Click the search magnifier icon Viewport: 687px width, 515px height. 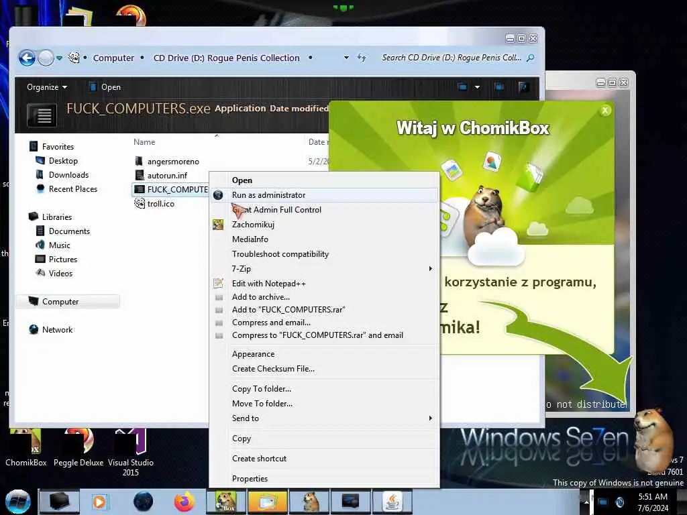(530, 58)
